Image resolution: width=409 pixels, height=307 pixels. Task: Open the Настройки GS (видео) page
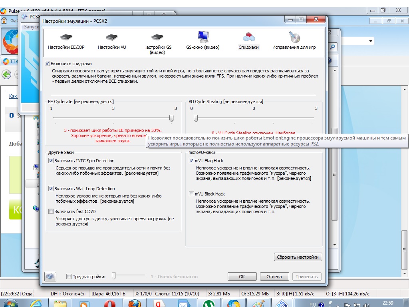[157, 44]
